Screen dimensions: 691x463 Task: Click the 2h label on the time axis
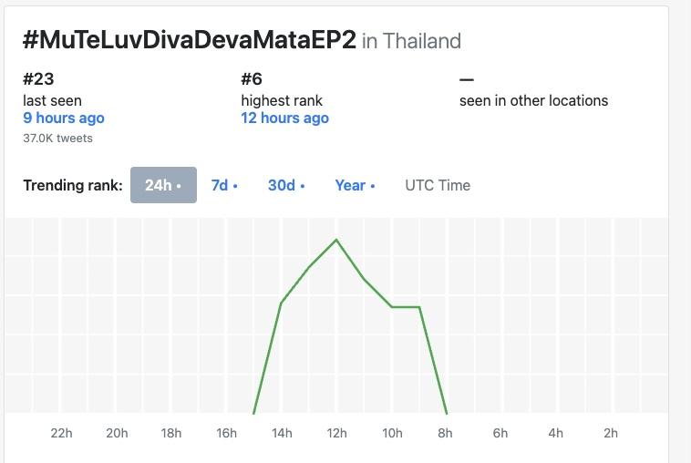coord(610,433)
